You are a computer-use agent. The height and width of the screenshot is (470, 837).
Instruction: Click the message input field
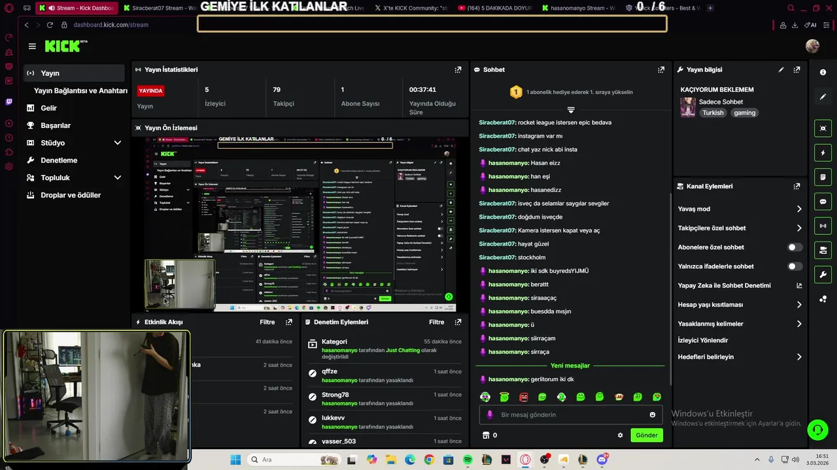(570, 415)
